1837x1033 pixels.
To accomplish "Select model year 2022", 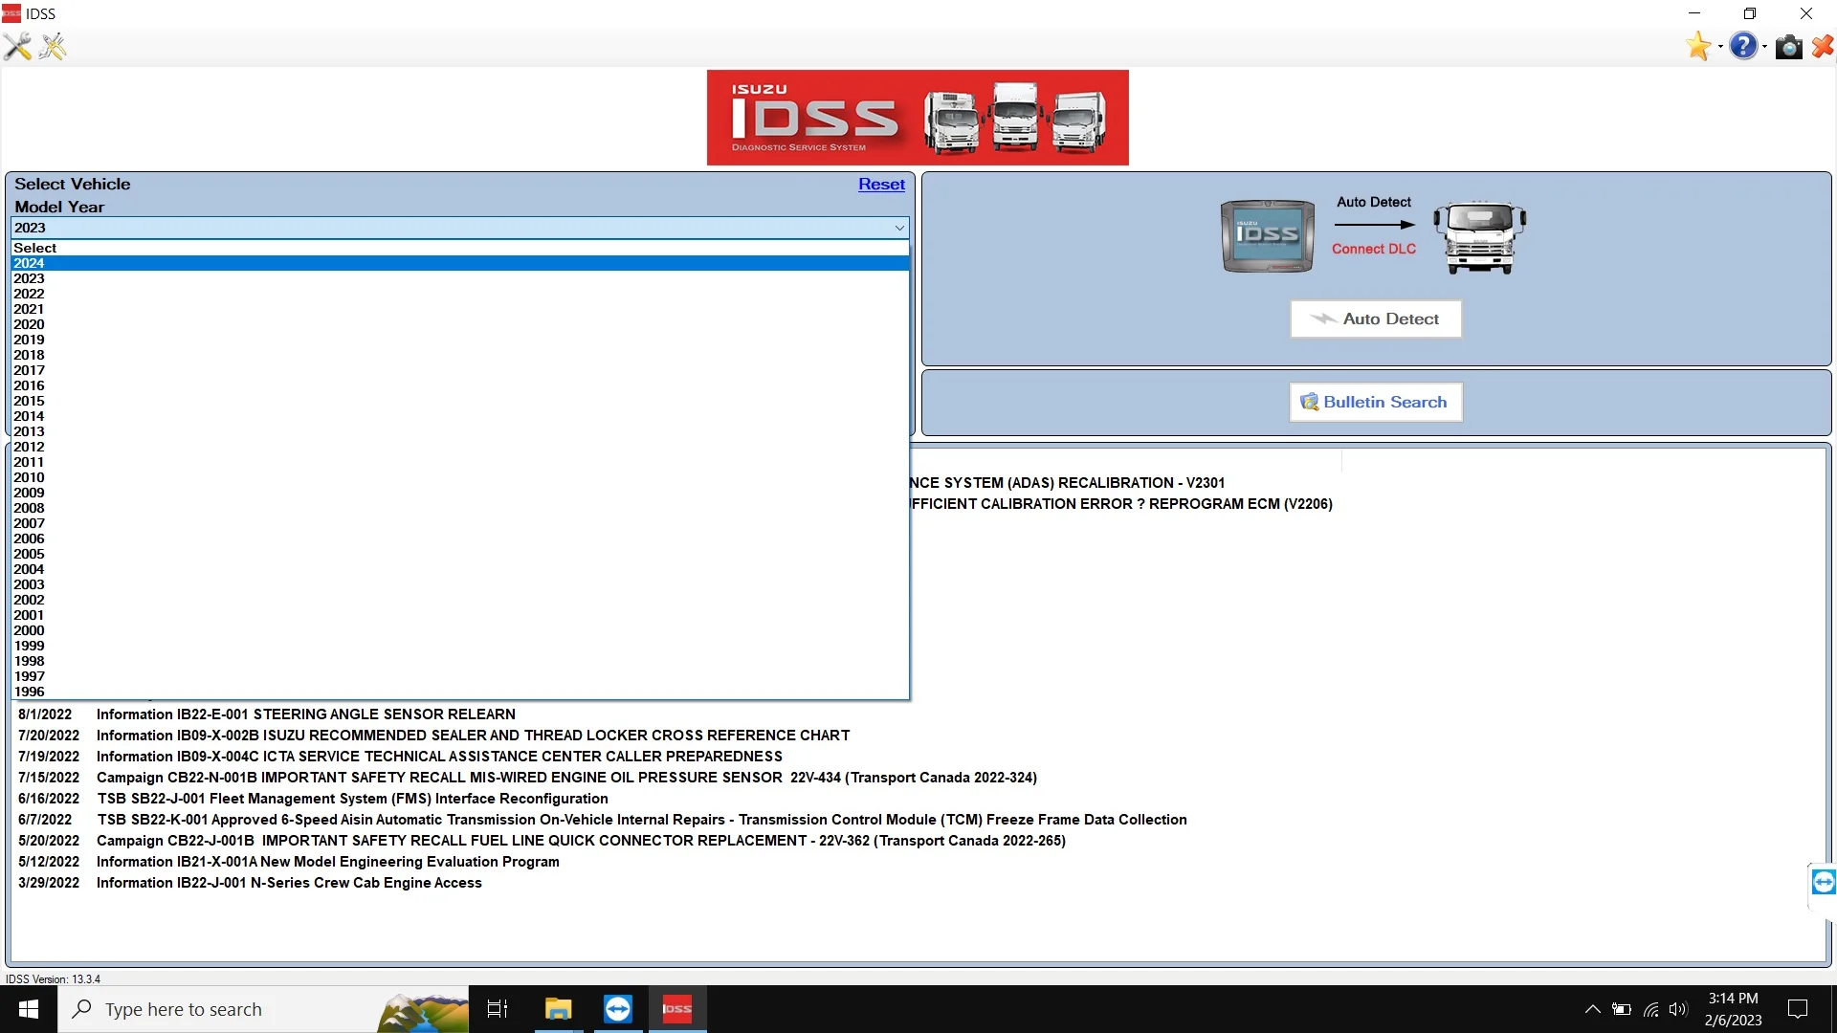I will (459, 294).
